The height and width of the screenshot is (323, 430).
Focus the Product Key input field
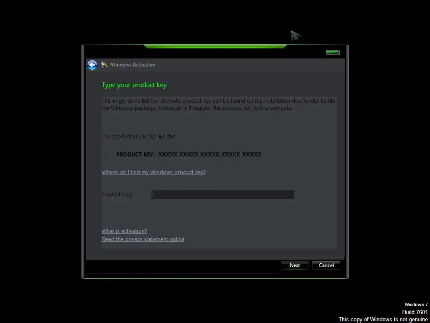pos(223,195)
